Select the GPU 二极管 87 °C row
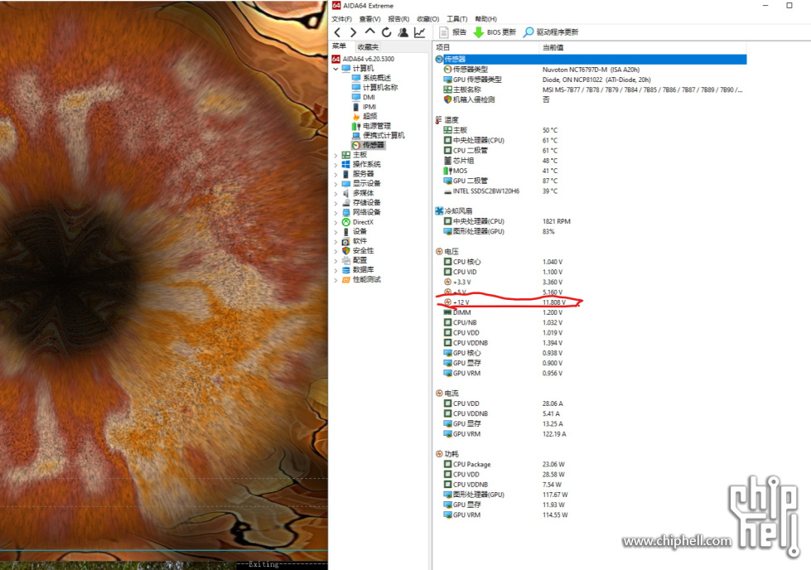This screenshot has width=811, height=570. [591, 181]
